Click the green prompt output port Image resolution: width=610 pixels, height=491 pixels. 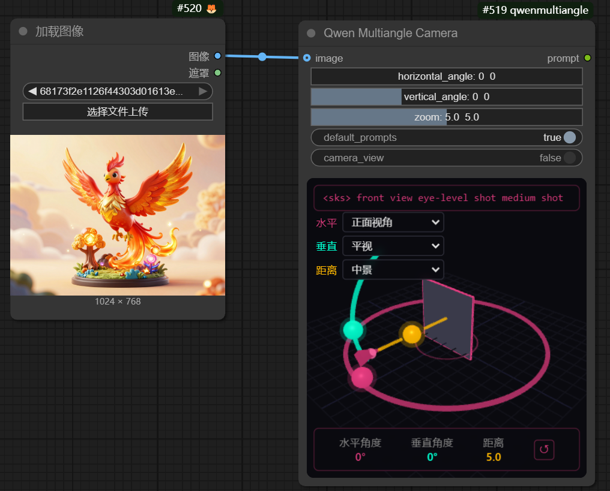coord(587,58)
